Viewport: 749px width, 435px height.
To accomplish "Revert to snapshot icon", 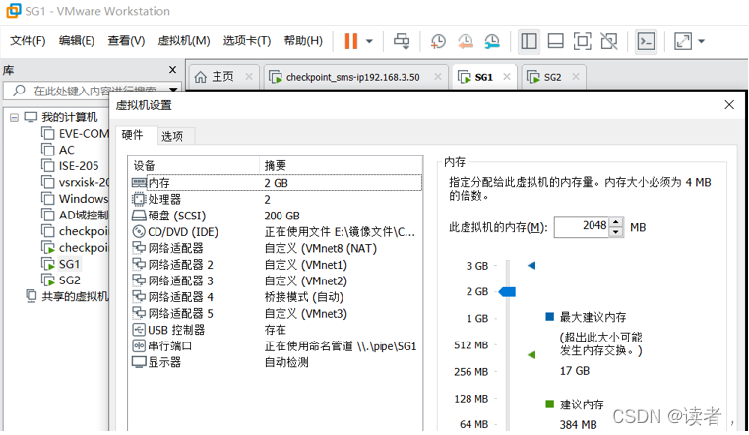I will click(465, 41).
